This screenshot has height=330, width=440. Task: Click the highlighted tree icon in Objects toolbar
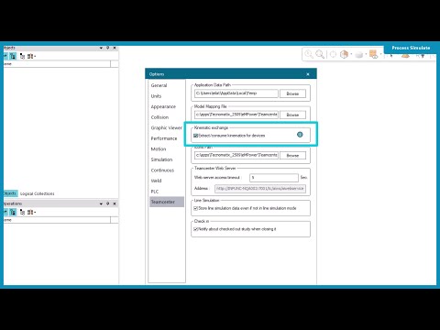13,56
